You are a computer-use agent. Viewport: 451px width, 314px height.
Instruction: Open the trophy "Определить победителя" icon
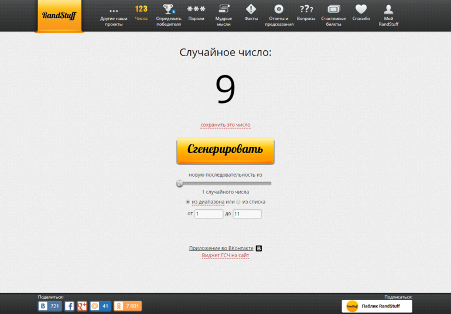coord(169,9)
